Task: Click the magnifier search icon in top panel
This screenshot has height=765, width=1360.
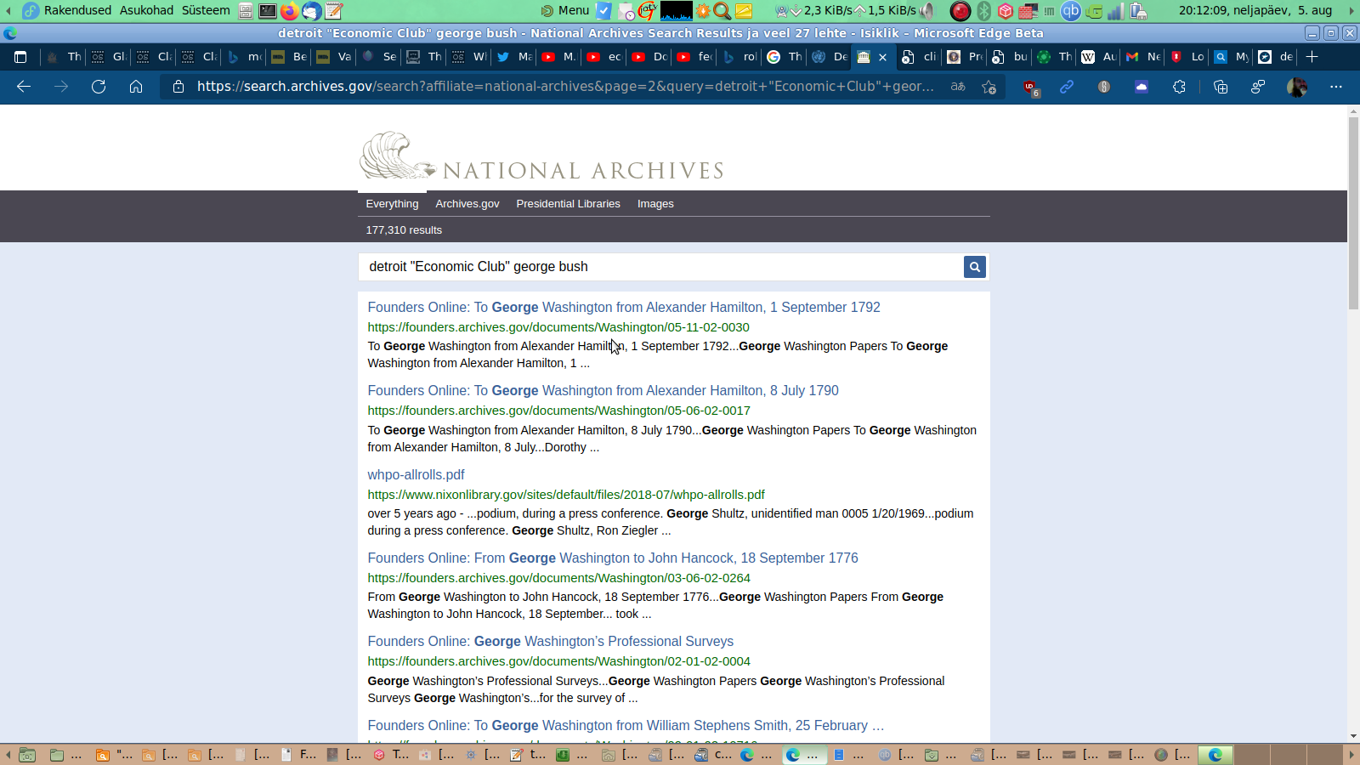Action: [x=722, y=11]
